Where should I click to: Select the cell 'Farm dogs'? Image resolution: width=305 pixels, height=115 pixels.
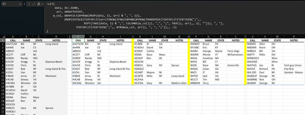point(236,51)
